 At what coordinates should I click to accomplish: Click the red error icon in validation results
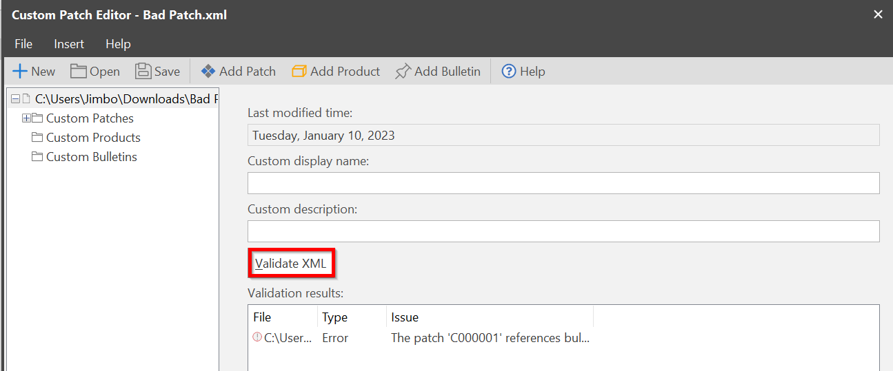click(x=257, y=337)
